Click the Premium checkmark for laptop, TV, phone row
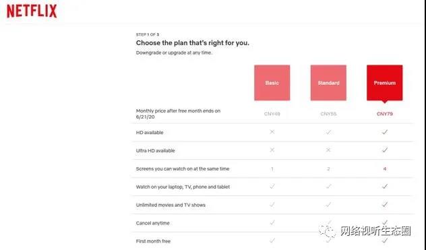The height and width of the screenshot is (250, 426). 384,186
